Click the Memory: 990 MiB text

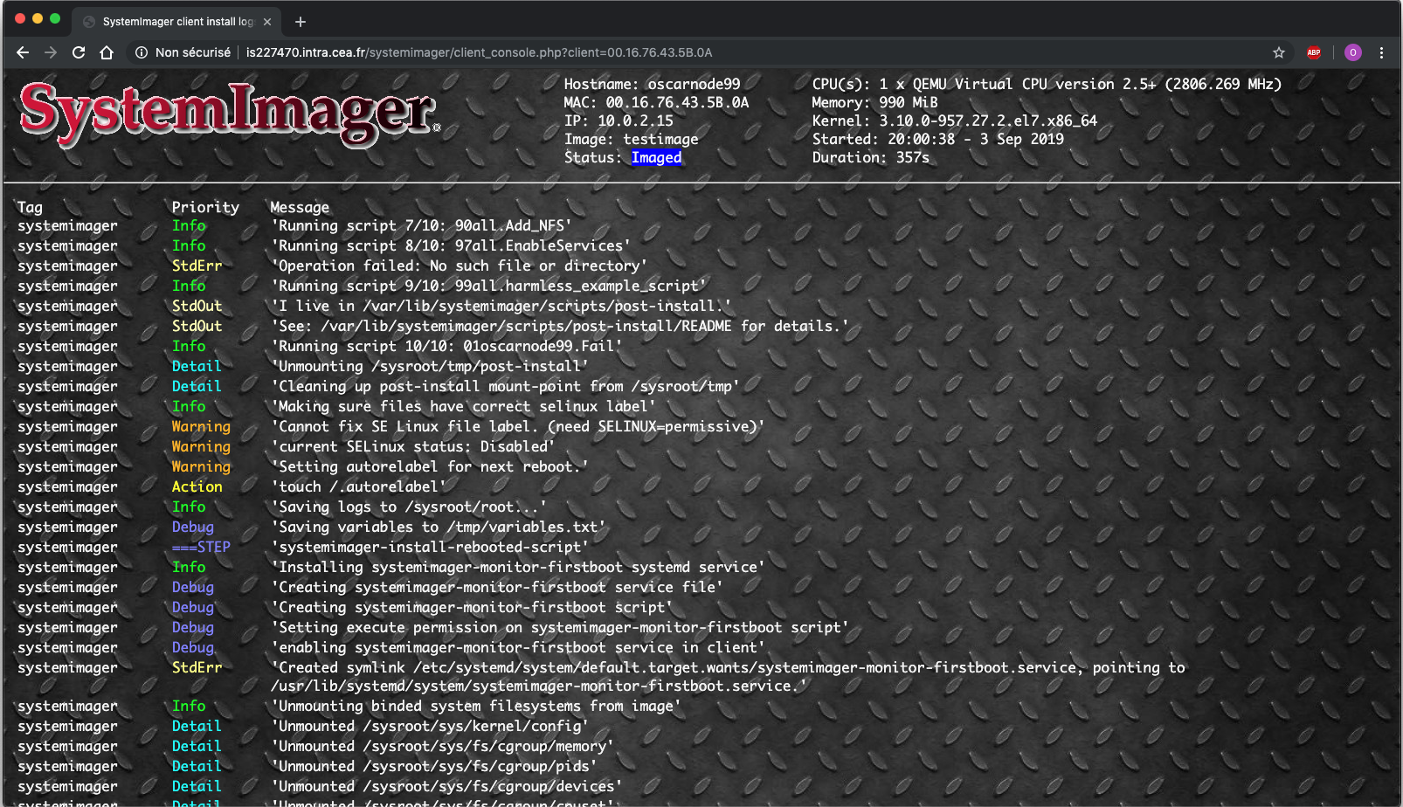pyautogui.click(x=874, y=102)
